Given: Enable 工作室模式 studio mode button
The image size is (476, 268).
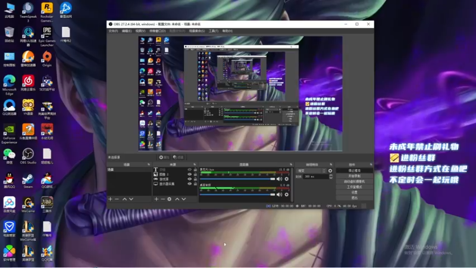Looking at the screenshot, I should pos(354,187).
